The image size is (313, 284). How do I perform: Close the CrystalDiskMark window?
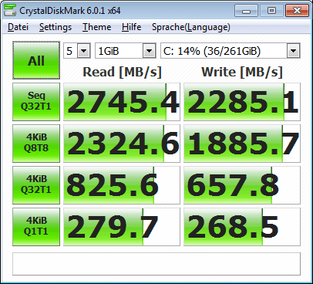click(297, 11)
